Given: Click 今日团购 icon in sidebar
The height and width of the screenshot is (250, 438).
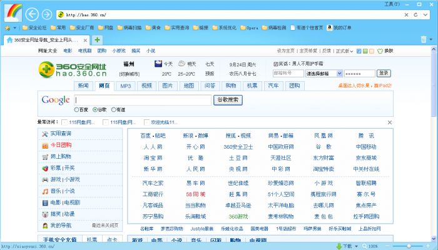Looking at the screenshot, I should (x=45, y=146).
